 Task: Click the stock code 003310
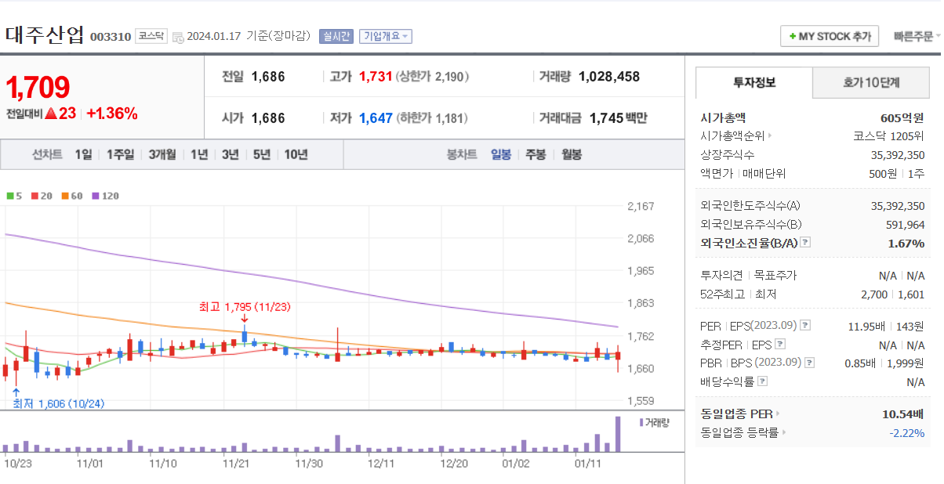click(111, 37)
